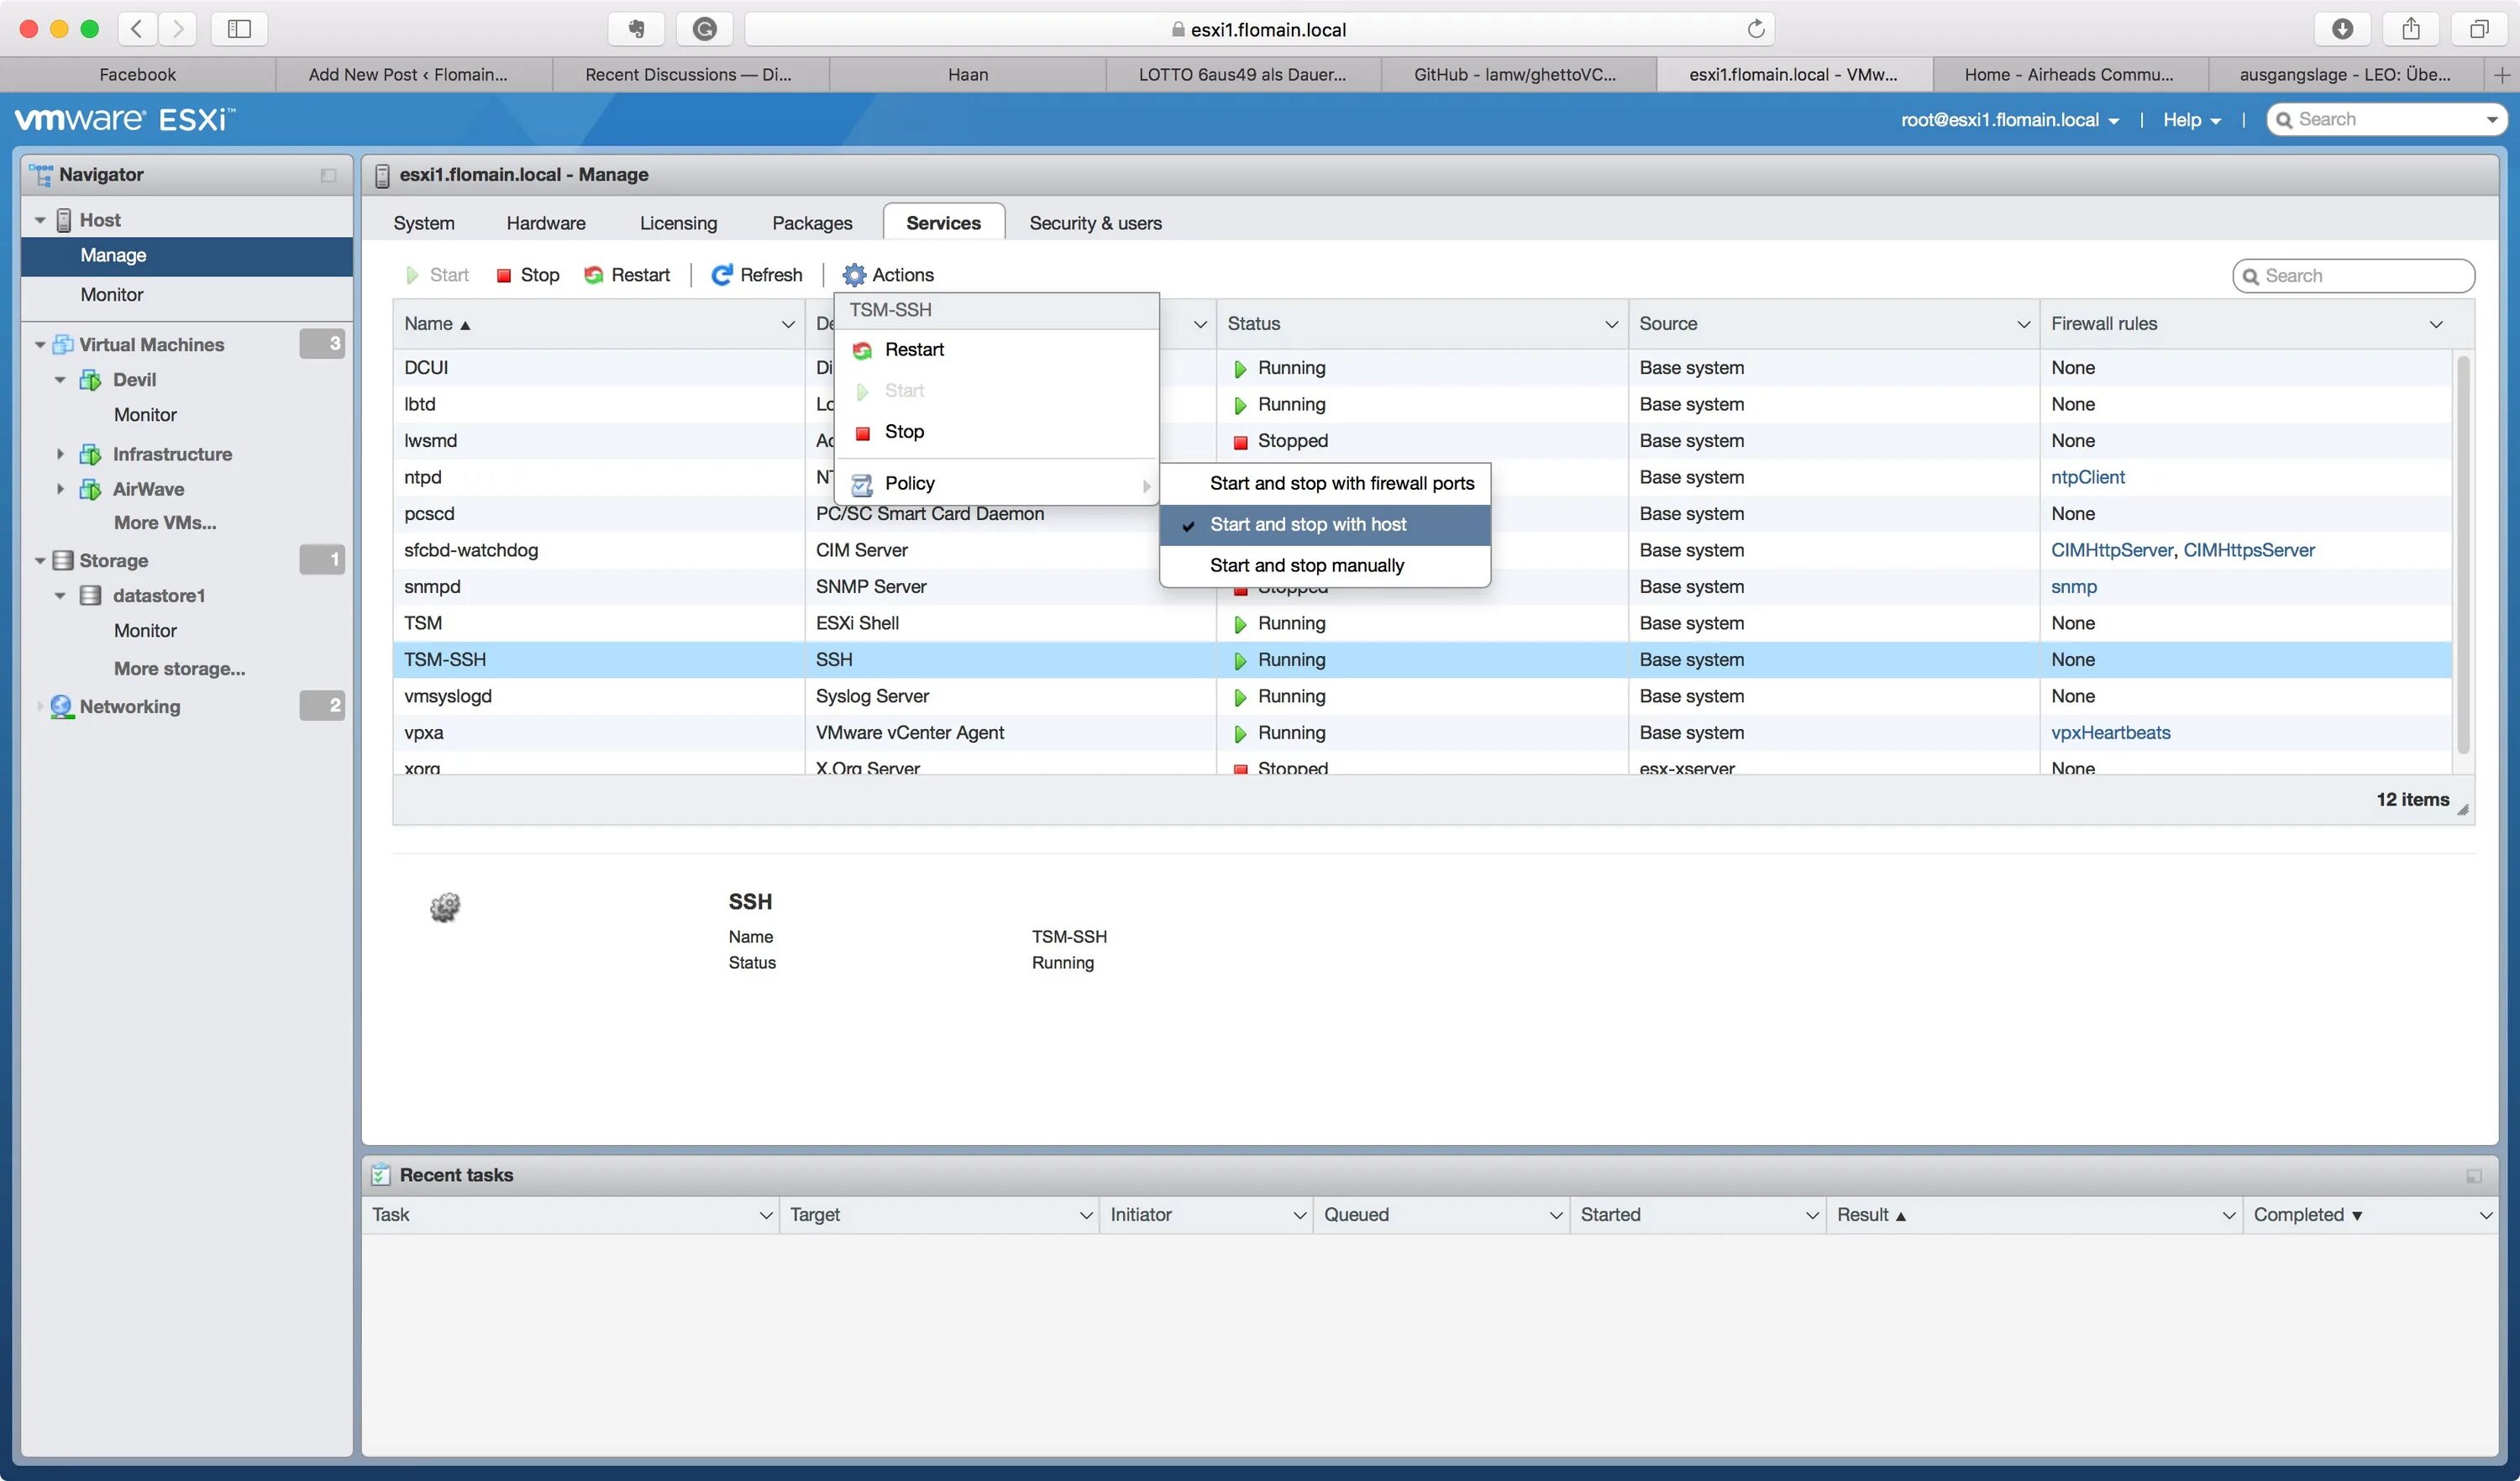2520x1481 pixels.
Task: Click the Actions gear icon
Action: (x=854, y=275)
